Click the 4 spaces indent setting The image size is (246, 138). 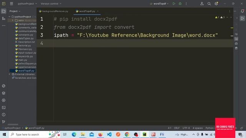(198, 128)
